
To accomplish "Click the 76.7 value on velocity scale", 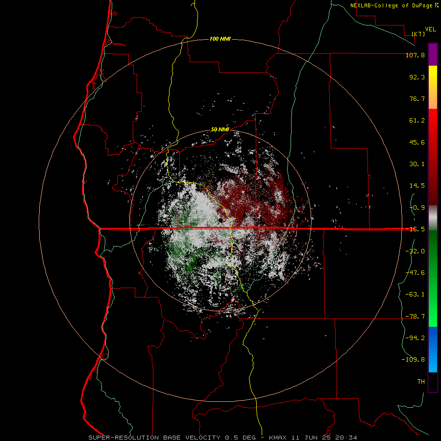I will pos(417,98).
